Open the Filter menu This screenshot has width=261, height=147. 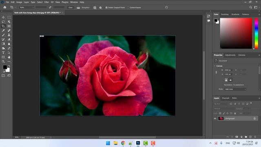pyautogui.click(x=46, y=2)
